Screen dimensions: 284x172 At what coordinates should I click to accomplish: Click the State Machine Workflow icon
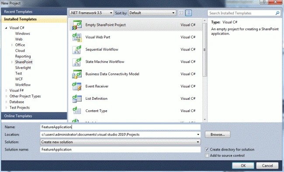[x=77, y=62]
